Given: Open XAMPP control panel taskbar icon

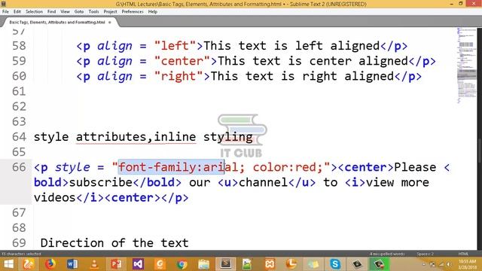Looking at the screenshot, I should tap(270, 264).
